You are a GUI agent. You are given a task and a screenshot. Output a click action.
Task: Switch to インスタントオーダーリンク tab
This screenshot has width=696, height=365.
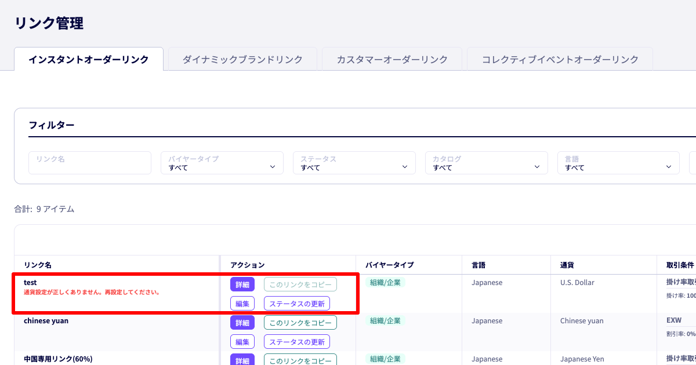[89, 59]
